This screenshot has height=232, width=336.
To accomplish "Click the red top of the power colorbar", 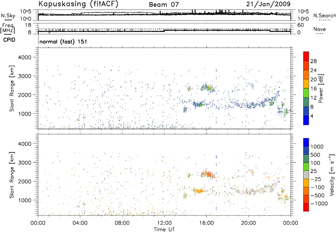I will click(x=306, y=56).
